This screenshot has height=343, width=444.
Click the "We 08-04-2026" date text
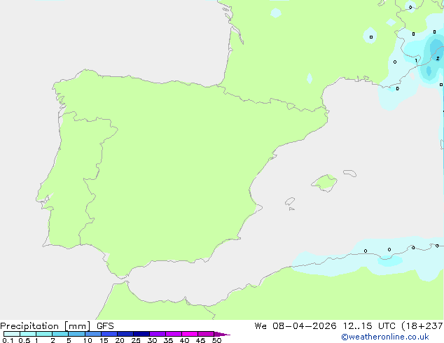296,326
